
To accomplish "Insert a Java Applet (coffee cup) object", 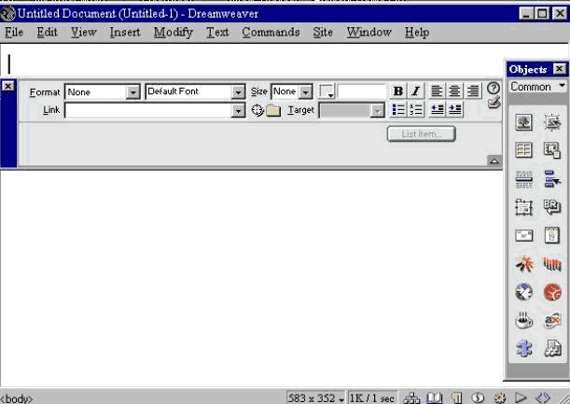I will click(x=524, y=320).
